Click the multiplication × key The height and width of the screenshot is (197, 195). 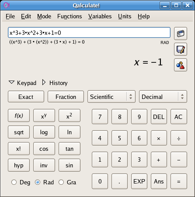click(159, 138)
